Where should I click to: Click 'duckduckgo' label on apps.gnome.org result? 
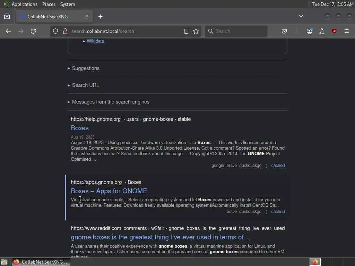250,212
